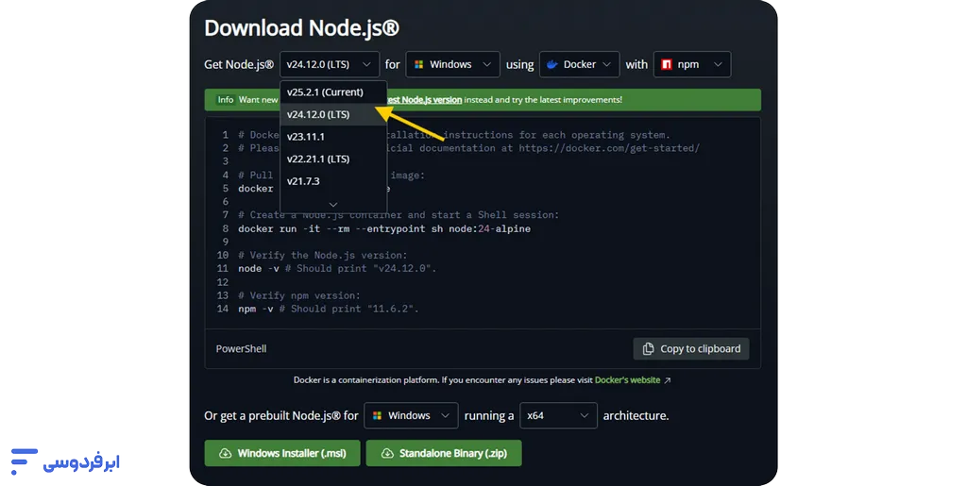This screenshot has width=967, height=486.
Task: Open the npm package manager dropdown
Action: point(692,64)
